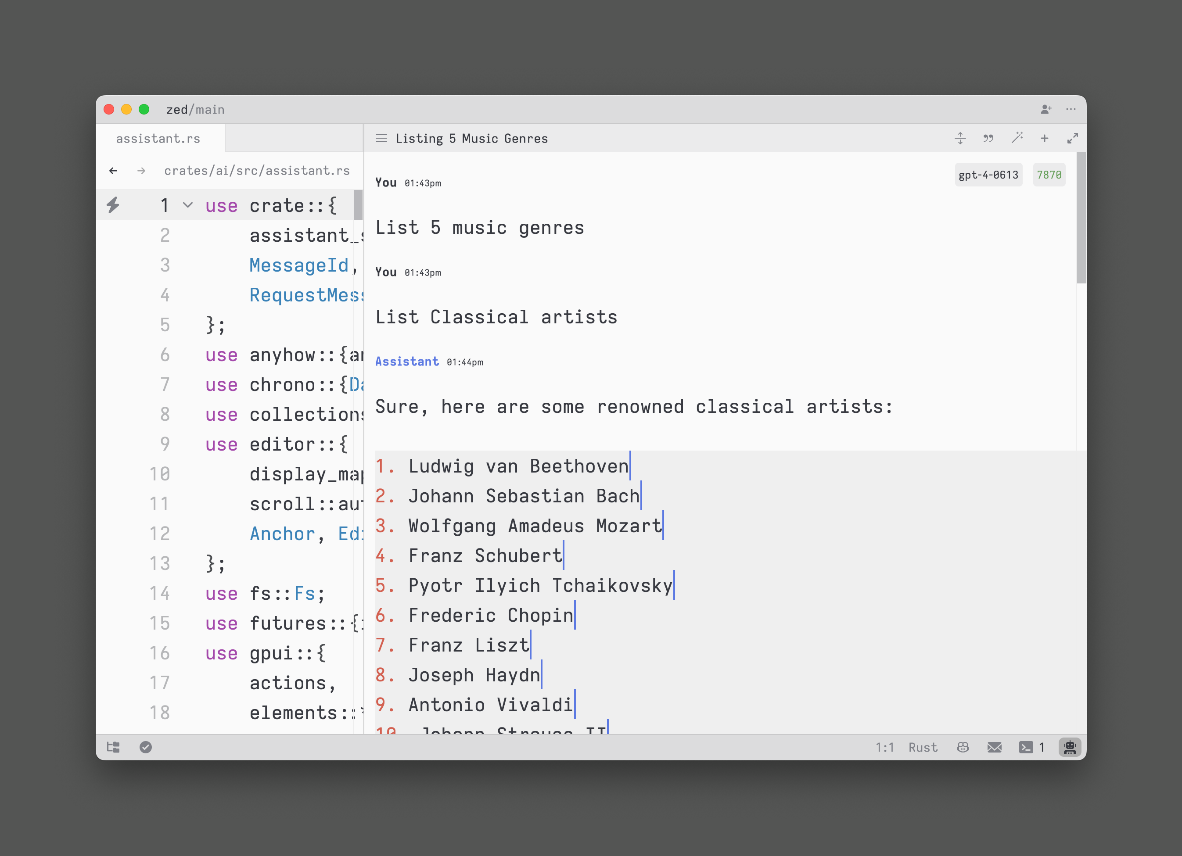The height and width of the screenshot is (856, 1182).
Task: Open the gpt-4-0613 model selector
Action: pos(988,175)
